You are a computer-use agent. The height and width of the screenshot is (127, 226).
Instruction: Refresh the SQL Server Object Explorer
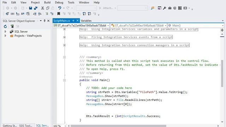(5, 26)
